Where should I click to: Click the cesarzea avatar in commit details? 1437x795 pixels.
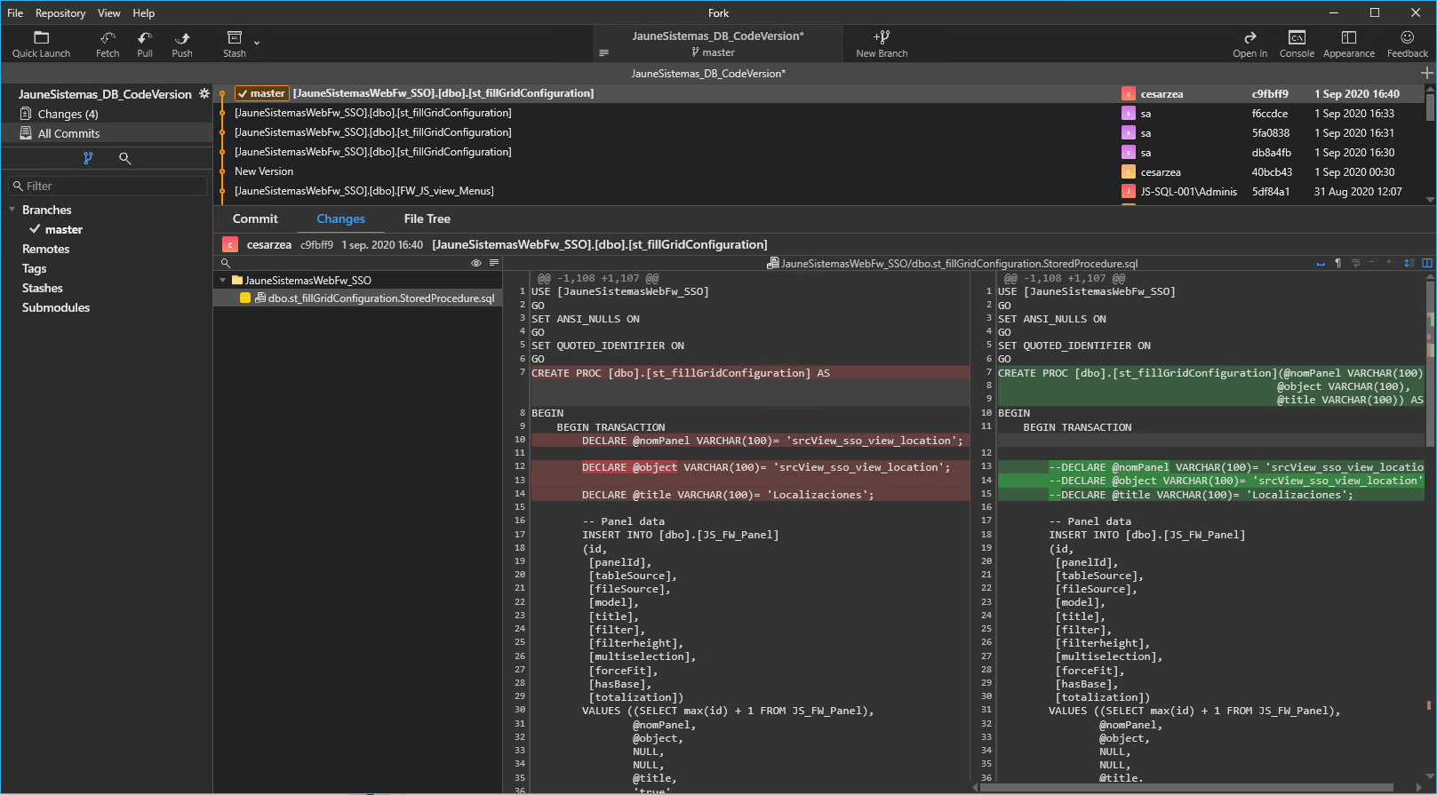[x=230, y=244]
